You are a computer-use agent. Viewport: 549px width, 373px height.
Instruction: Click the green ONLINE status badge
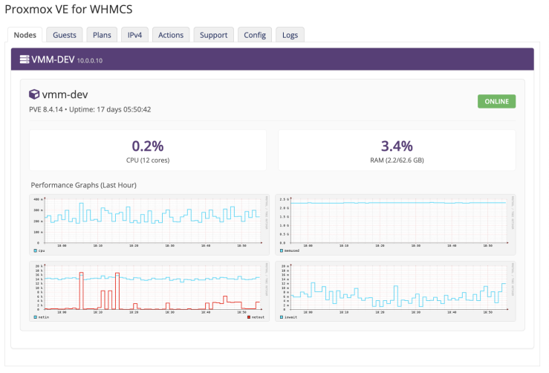[x=496, y=102]
